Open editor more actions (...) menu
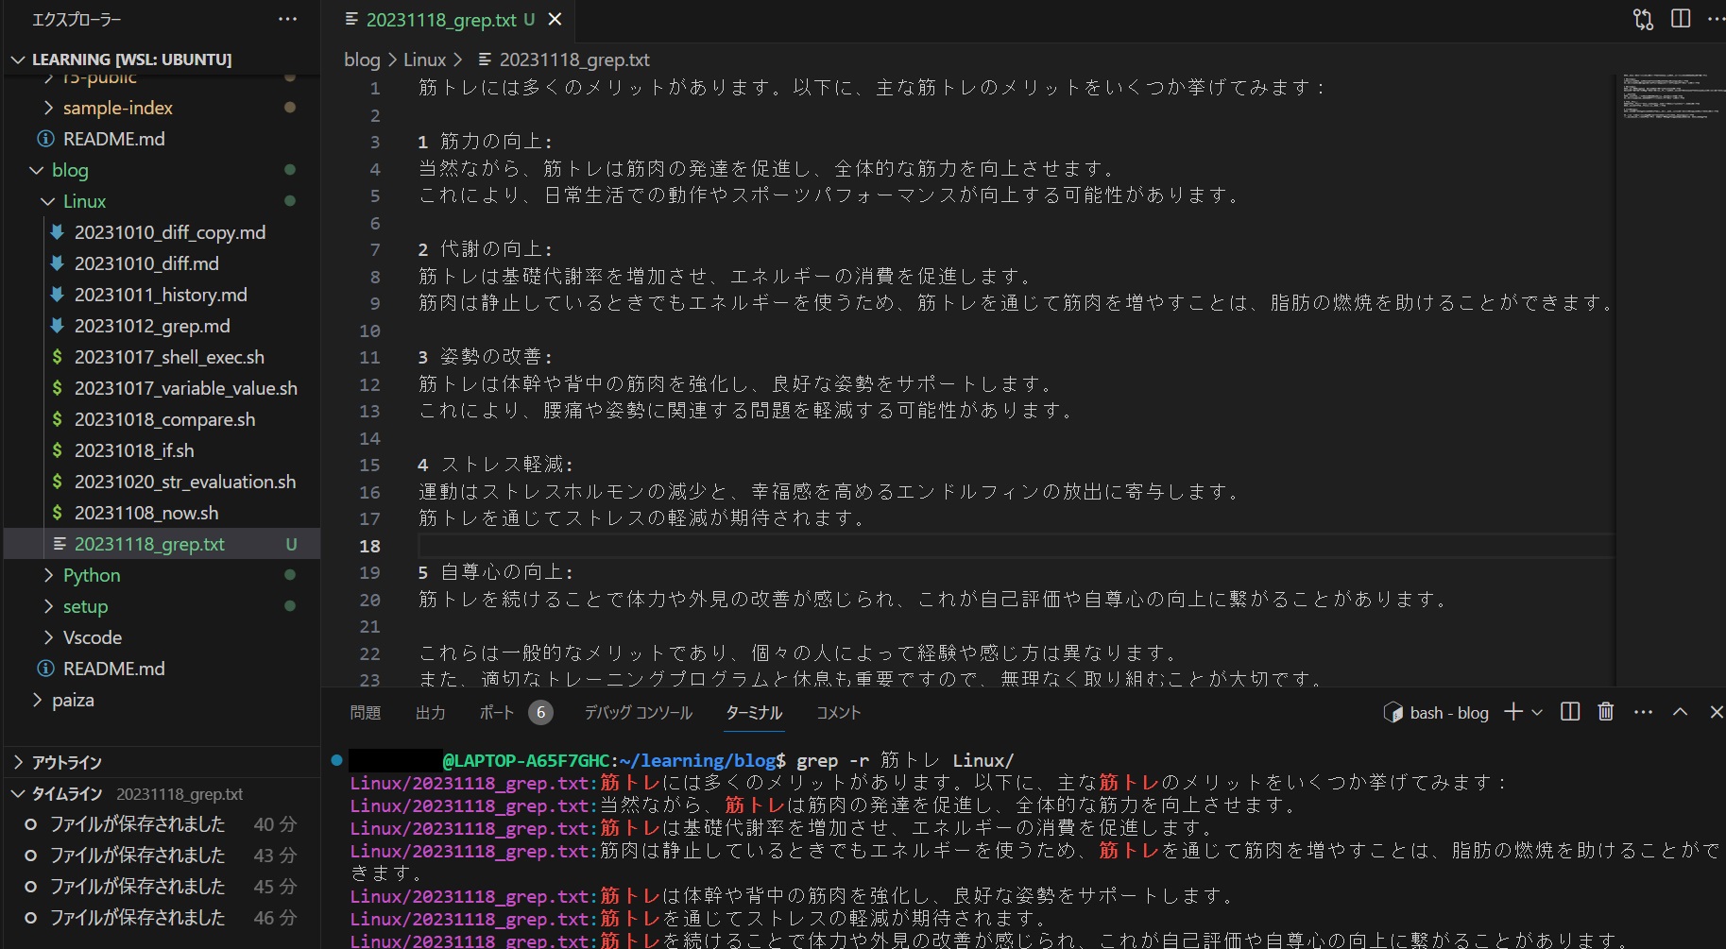The image size is (1726, 949). pos(1717,19)
